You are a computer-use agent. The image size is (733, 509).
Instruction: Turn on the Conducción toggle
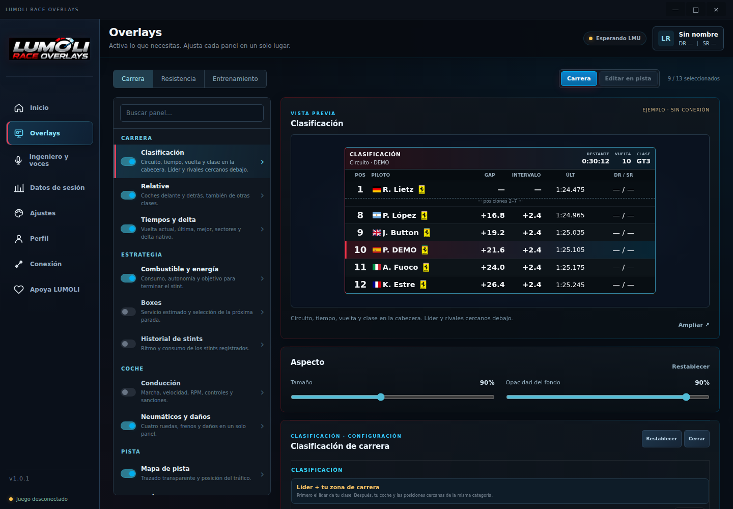(x=128, y=392)
